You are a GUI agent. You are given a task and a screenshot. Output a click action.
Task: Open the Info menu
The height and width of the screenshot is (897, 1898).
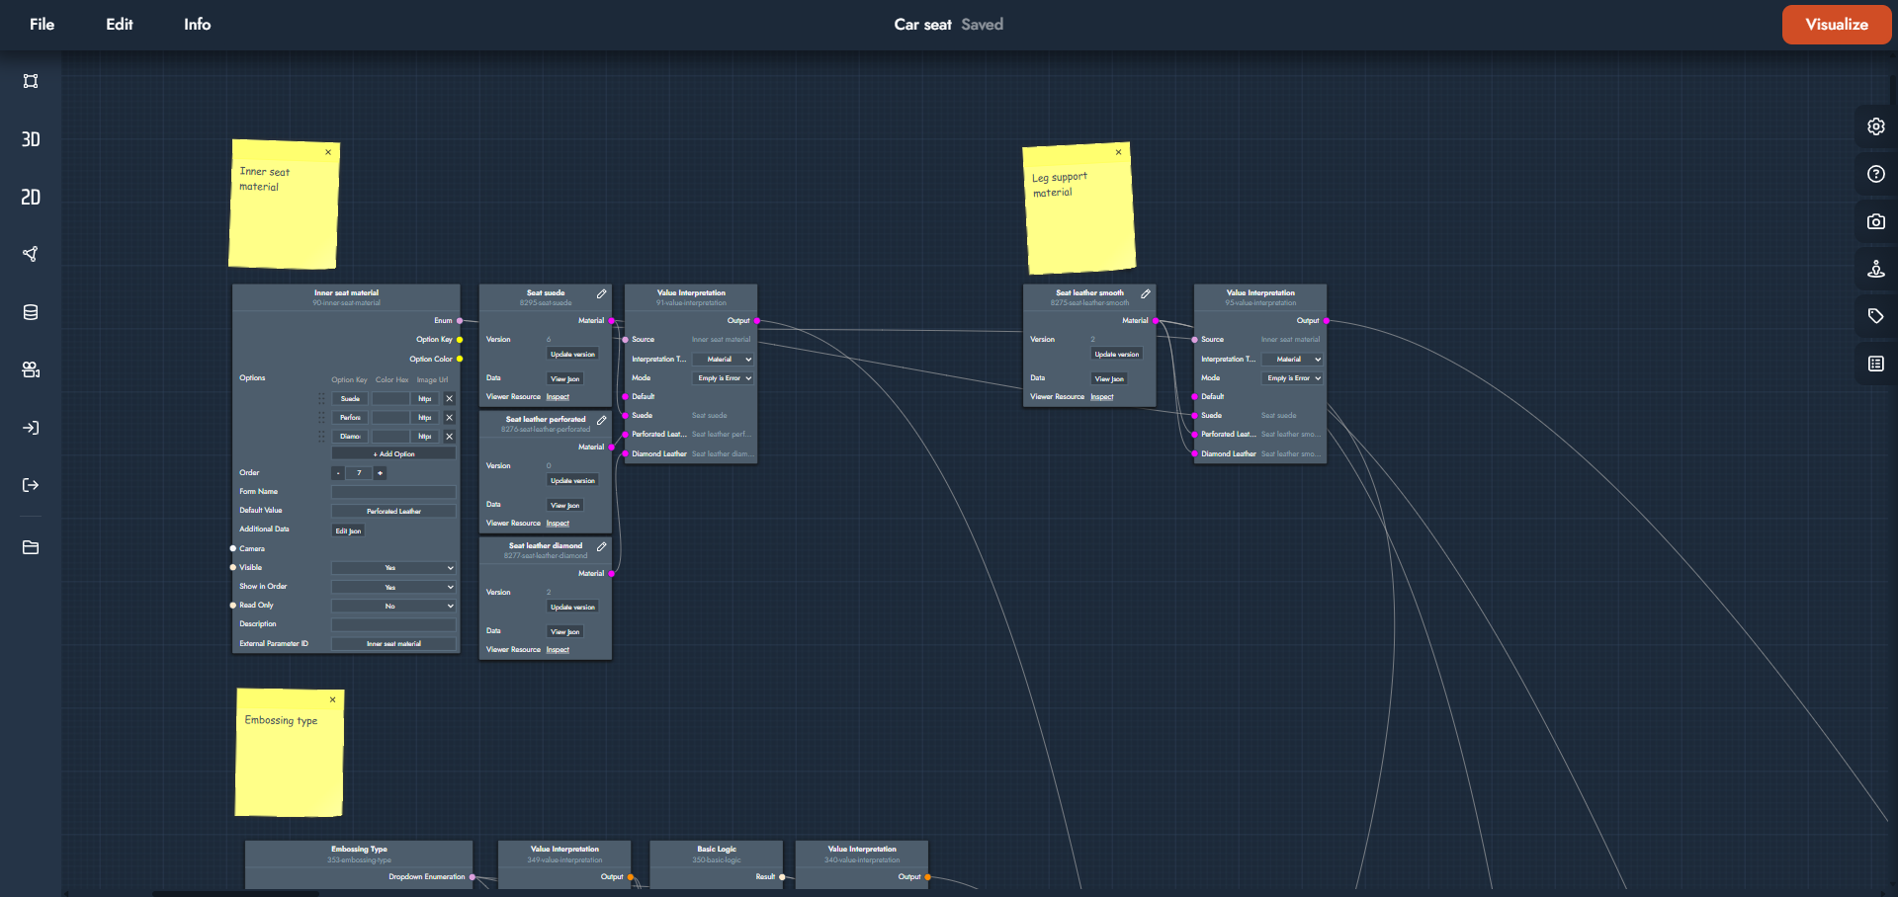[197, 25]
